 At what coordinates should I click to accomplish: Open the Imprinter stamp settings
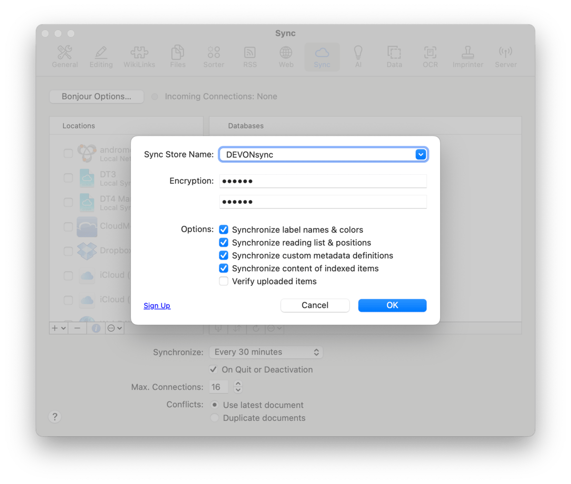point(467,57)
